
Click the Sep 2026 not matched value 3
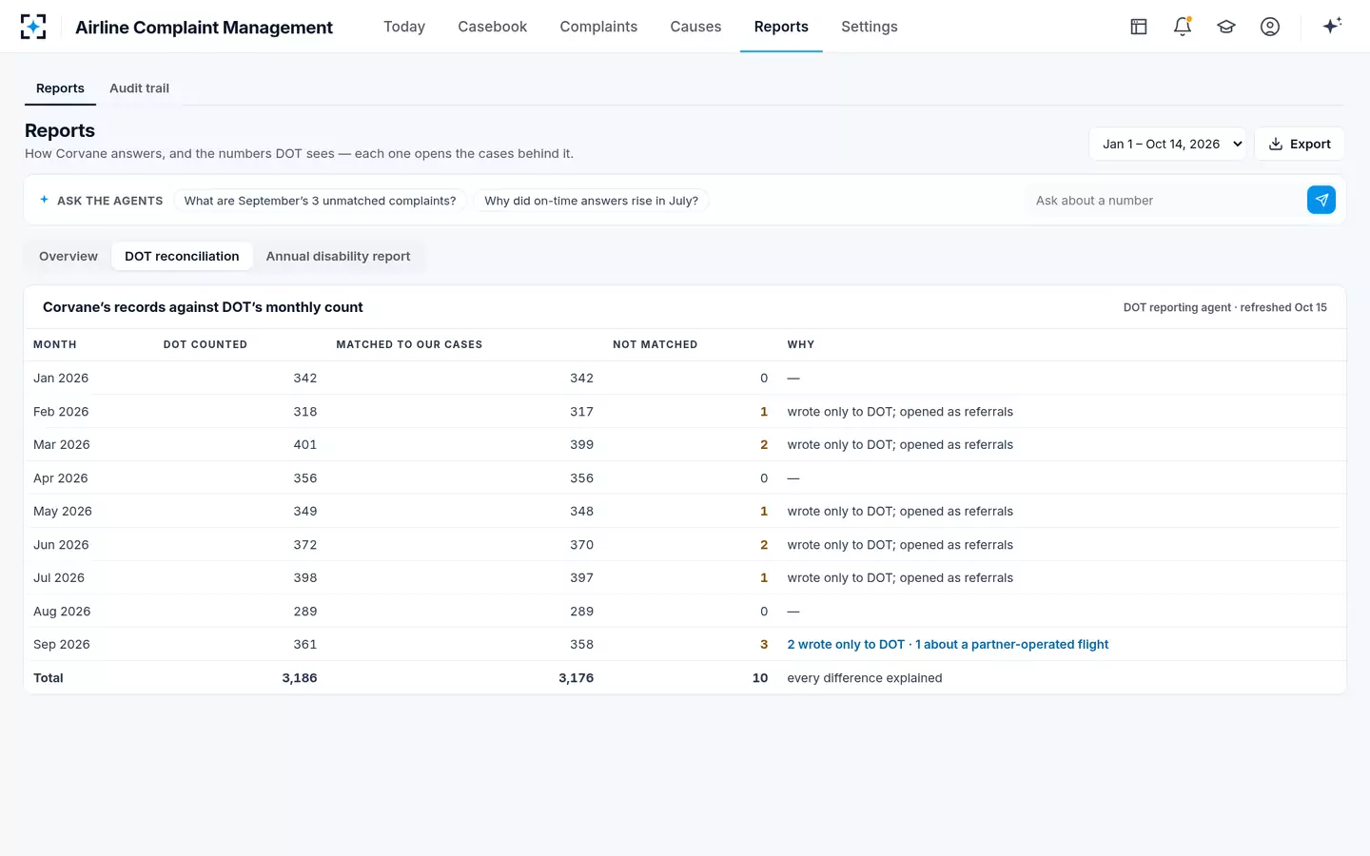click(764, 645)
